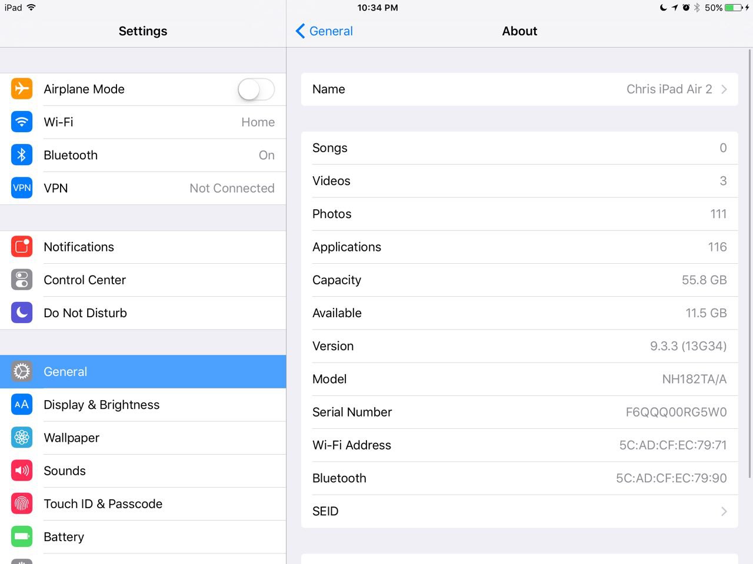Tap the General back link
Viewport: 753px width, 564px height.
331,31
